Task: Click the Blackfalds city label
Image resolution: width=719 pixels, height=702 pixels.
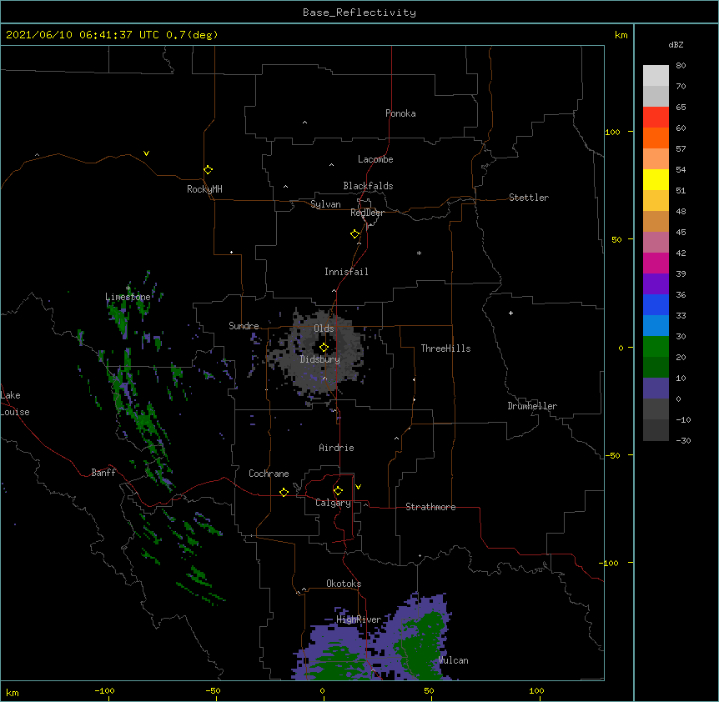Action: click(x=368, y=186)
